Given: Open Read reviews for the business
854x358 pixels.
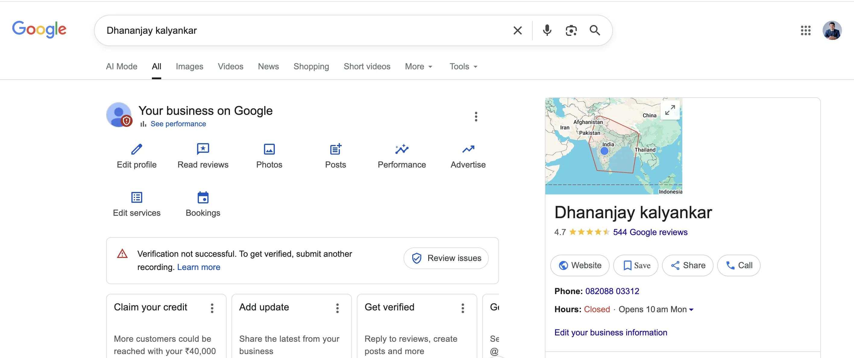Looking at the screenshot, I should [203, 149].
